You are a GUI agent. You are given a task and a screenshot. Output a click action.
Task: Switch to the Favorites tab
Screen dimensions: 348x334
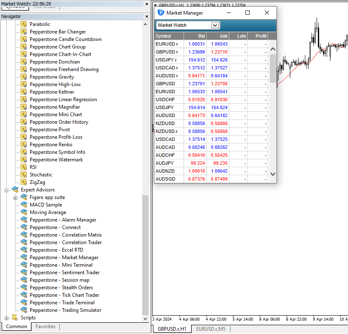(45, 326)
